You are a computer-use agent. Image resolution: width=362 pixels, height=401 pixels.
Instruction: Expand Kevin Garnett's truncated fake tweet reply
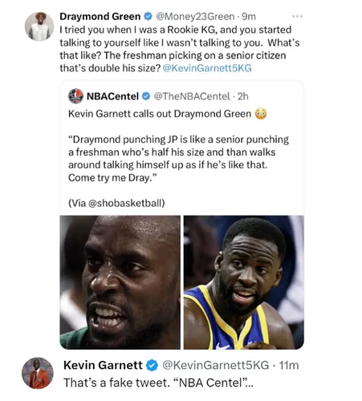click(158, 383)
